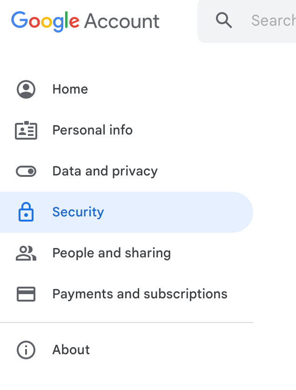This screenshot has width=296, height=390.
Task: Click the word Account in header
Action: [x=122, y=21]
